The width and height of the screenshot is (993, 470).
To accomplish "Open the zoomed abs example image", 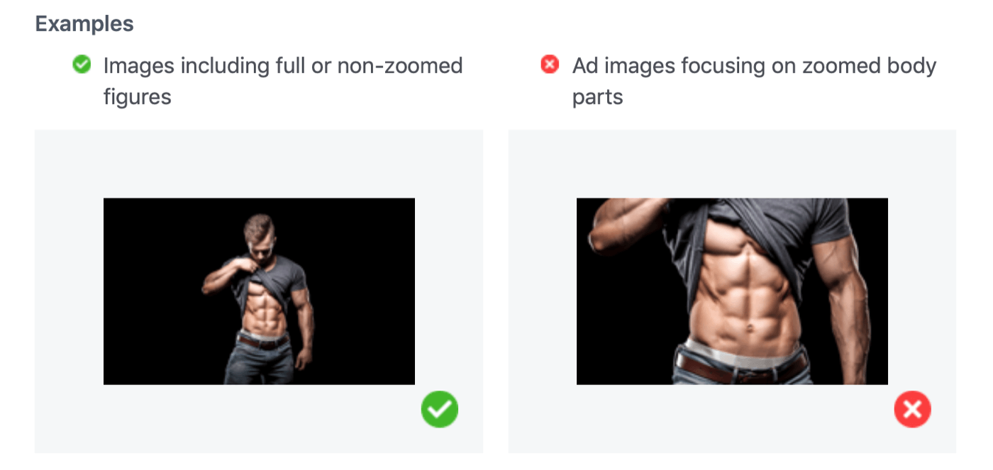I will pos(732,291).
